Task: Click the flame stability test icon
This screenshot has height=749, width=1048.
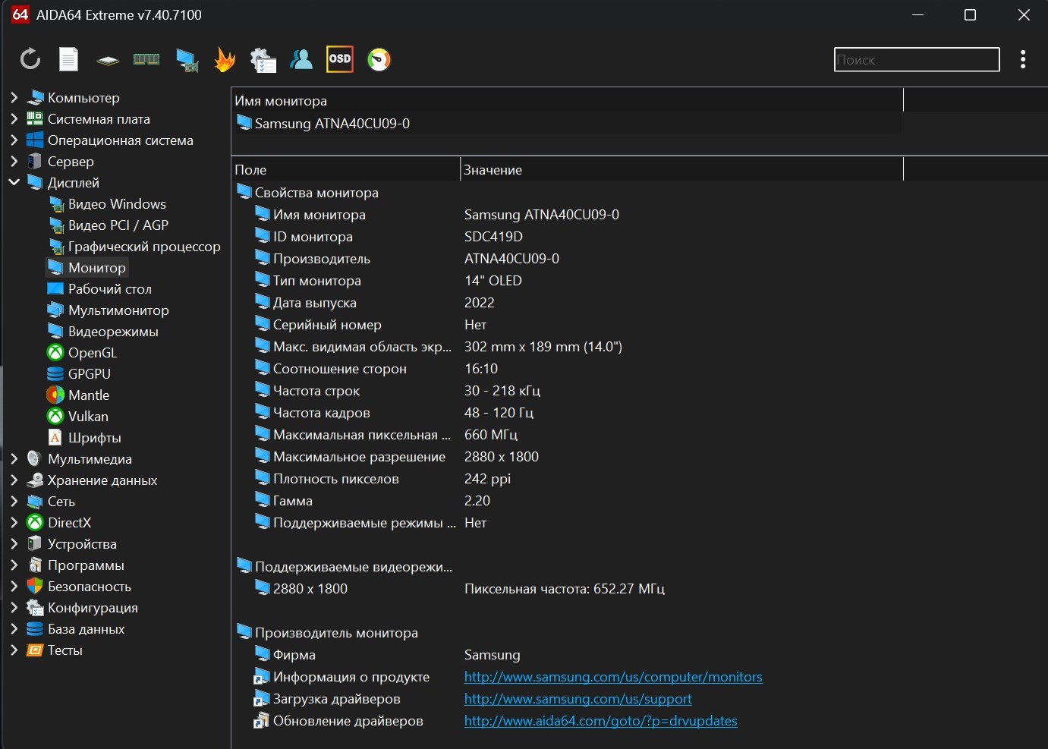Action: pos(225,59)
